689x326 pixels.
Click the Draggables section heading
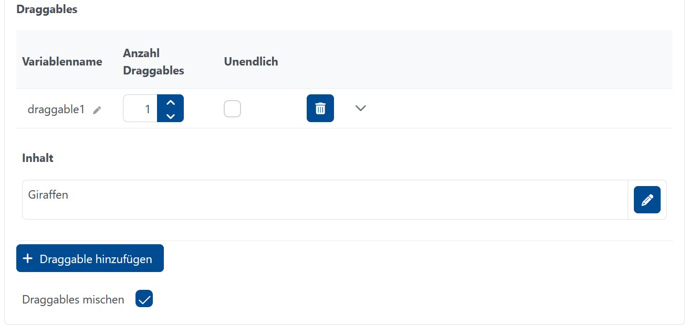click(47, 9)
